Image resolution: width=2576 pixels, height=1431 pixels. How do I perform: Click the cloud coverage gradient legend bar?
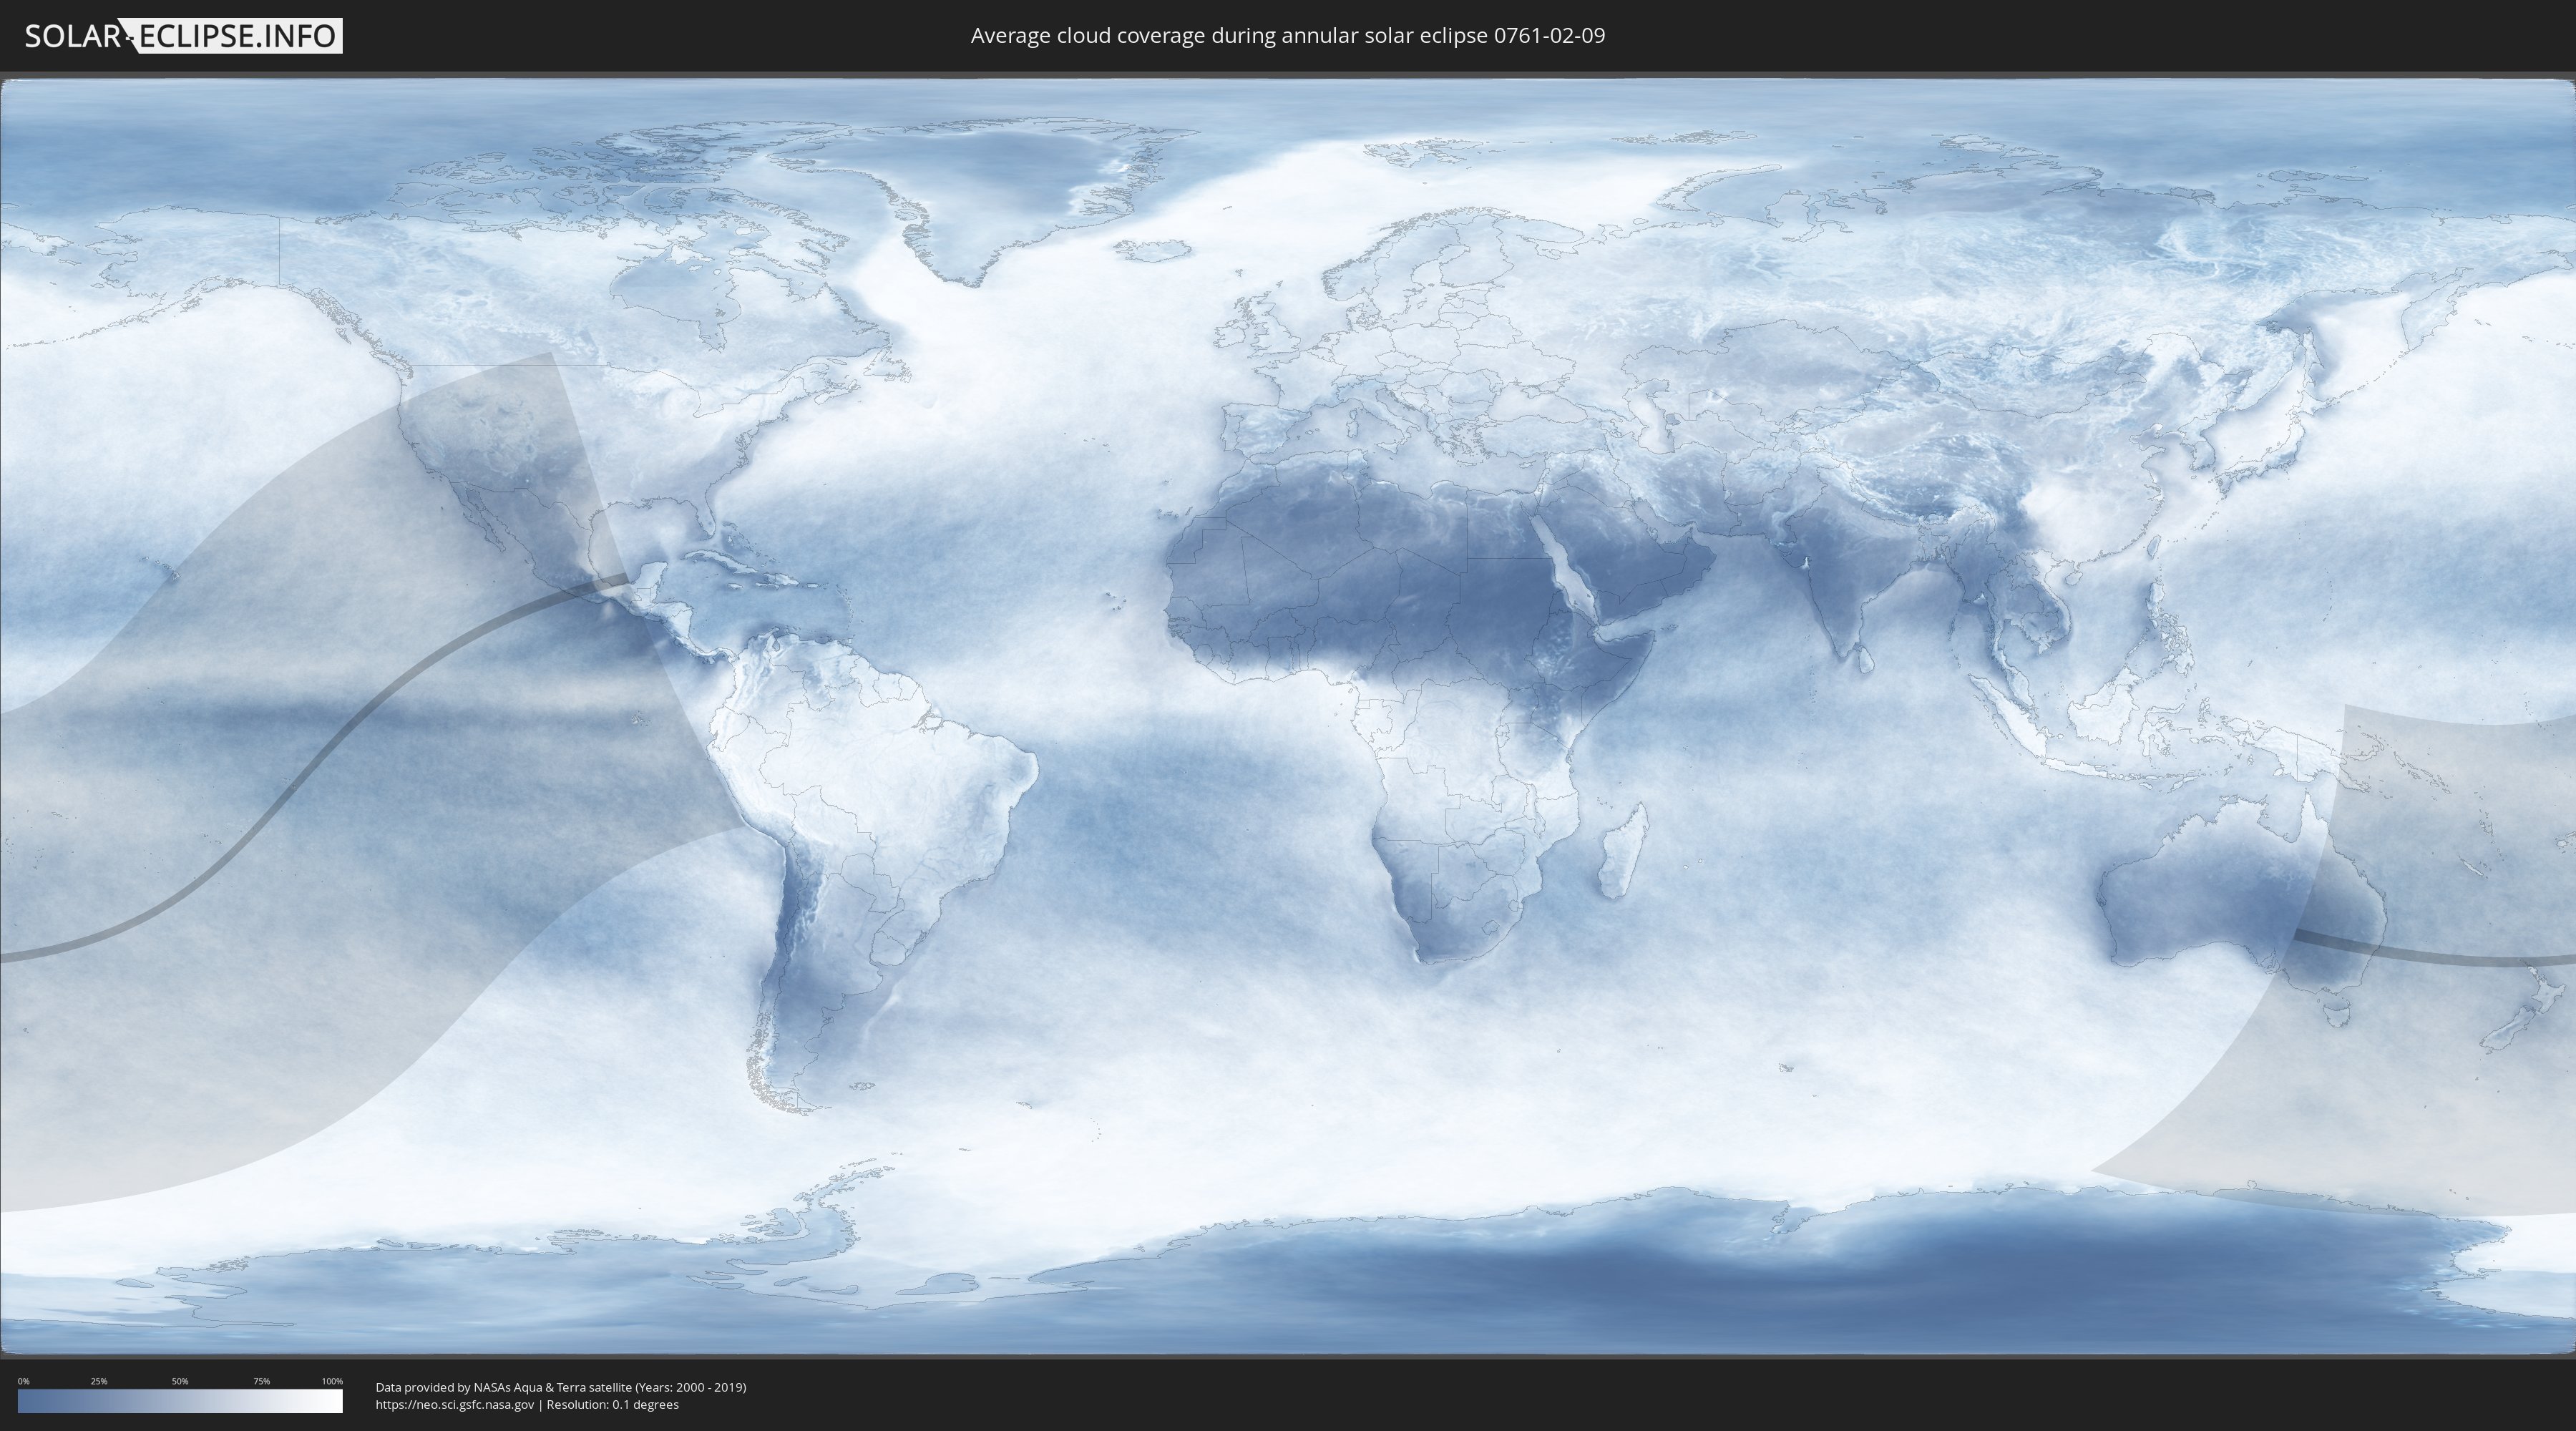point(180,1401)
